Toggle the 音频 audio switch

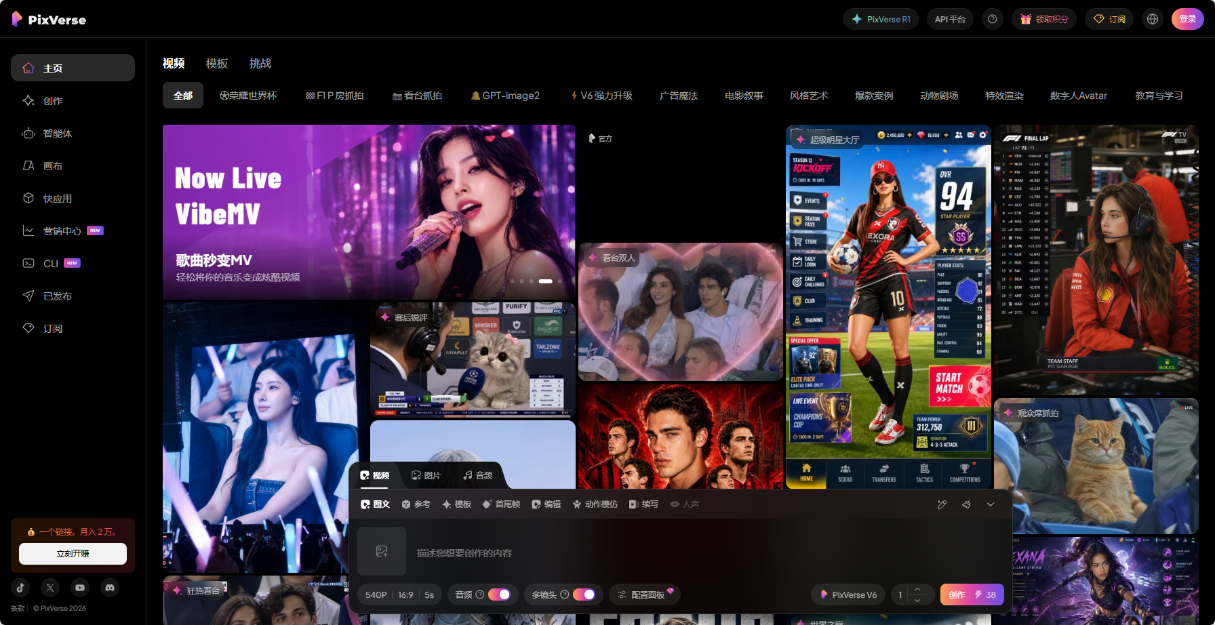point(499,594)
